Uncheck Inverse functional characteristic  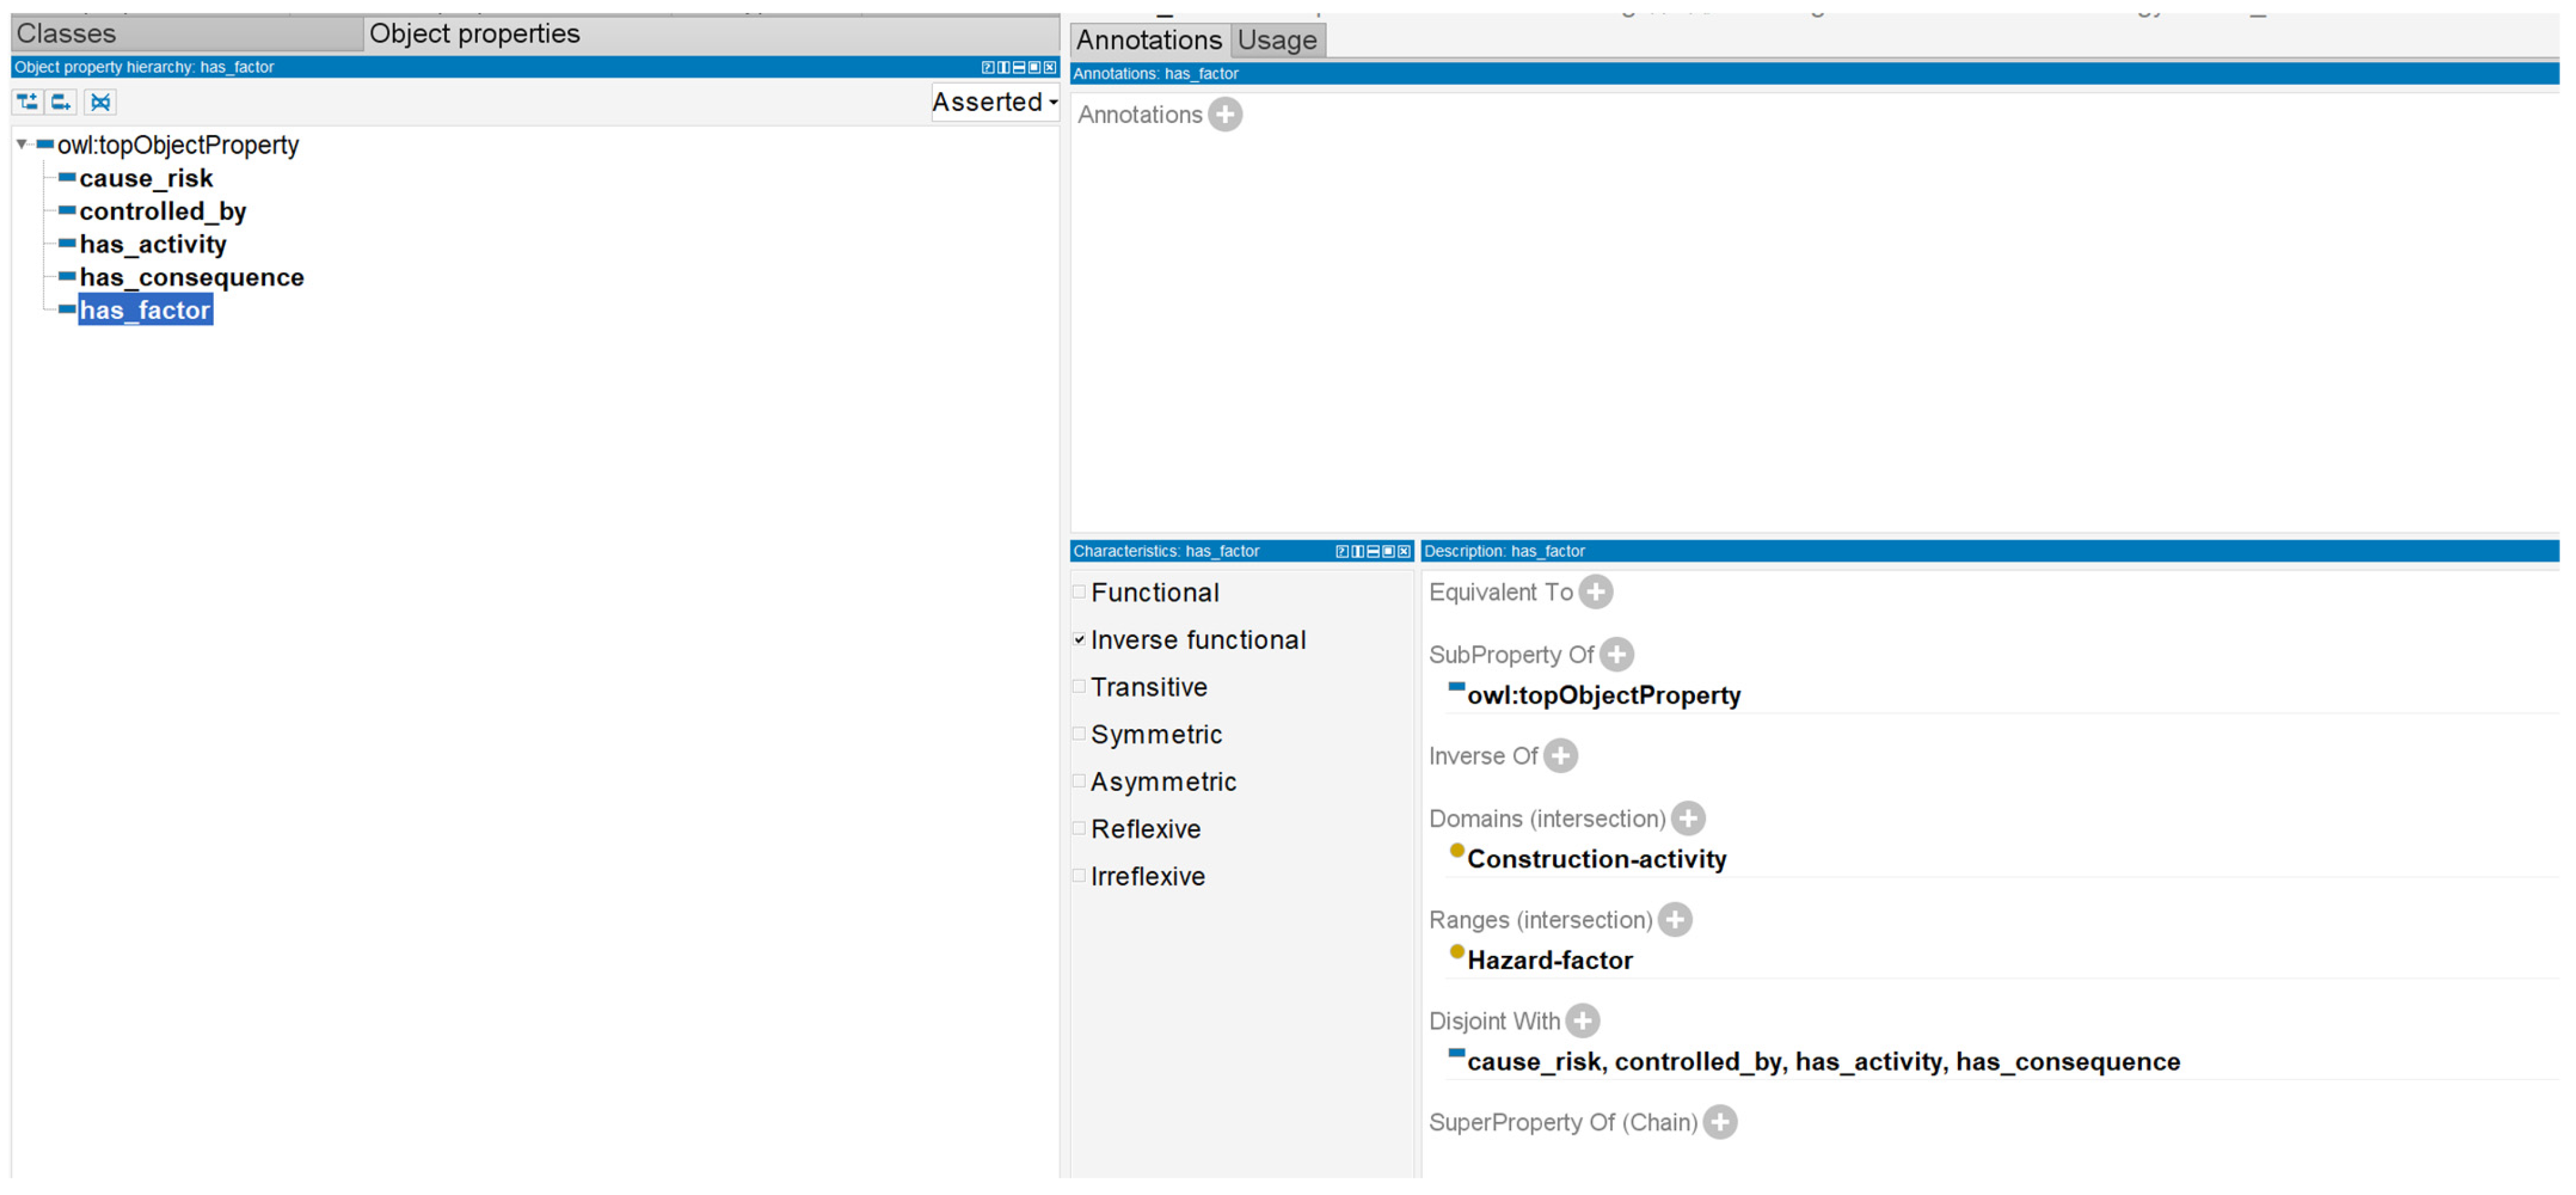tap(1080, 641)
